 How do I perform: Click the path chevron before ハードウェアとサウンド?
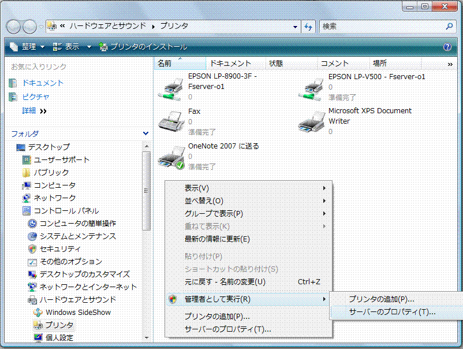pos(62,26)
